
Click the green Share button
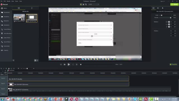[174, 4]
